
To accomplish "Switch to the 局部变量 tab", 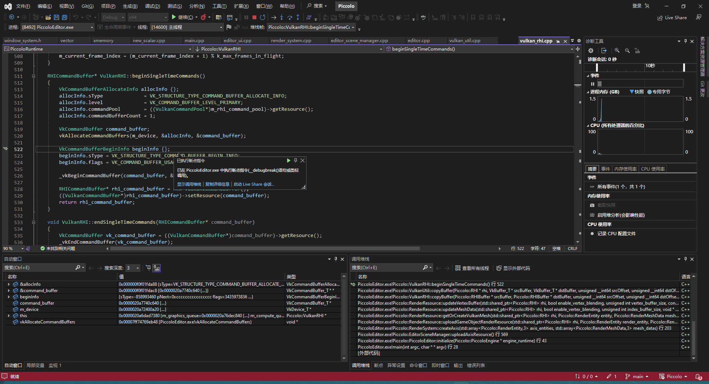I will 35,365.
